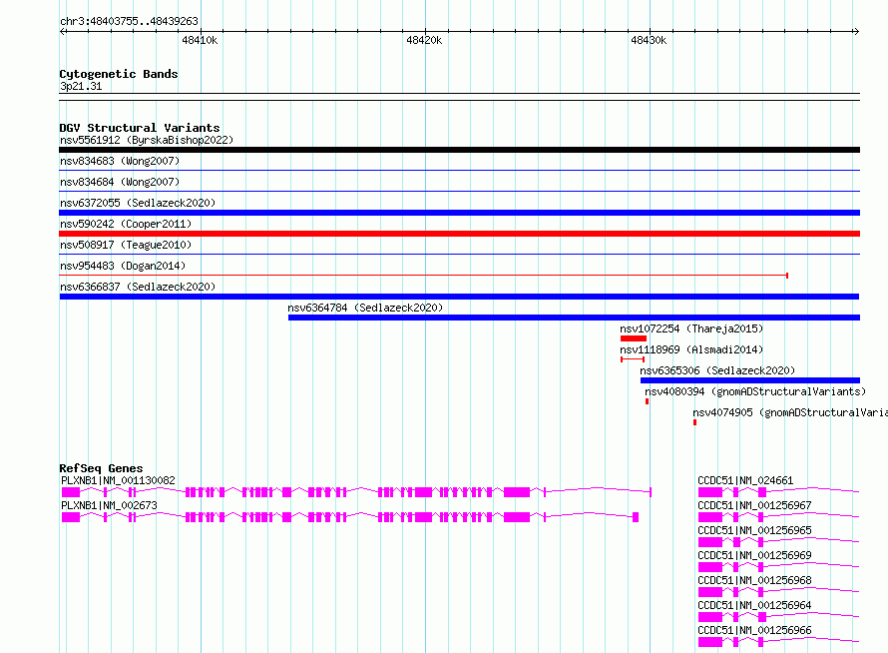The height and width of the screenshot is (653, 888).
Task: Click the CCDC51 NM_001256964 gene model glyph
Action: (778, 617)
